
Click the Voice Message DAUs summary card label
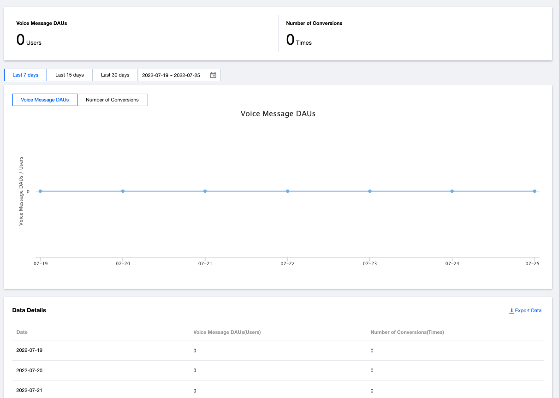click(x=42, y=23)
